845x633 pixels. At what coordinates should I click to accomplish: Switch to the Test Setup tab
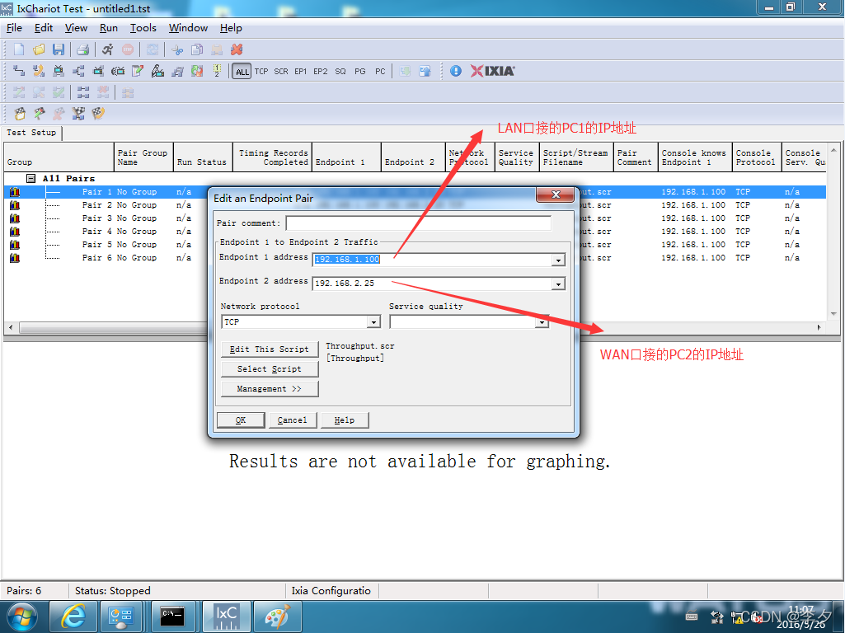31,133
